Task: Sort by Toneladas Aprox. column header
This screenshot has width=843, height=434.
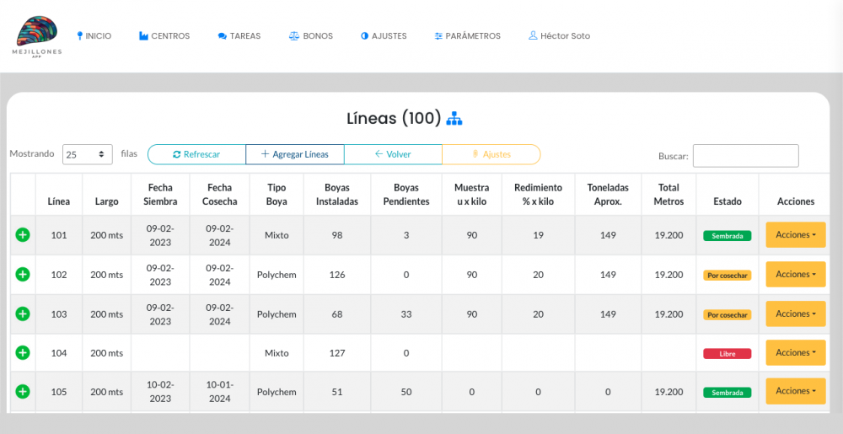Action: (608, 195)
